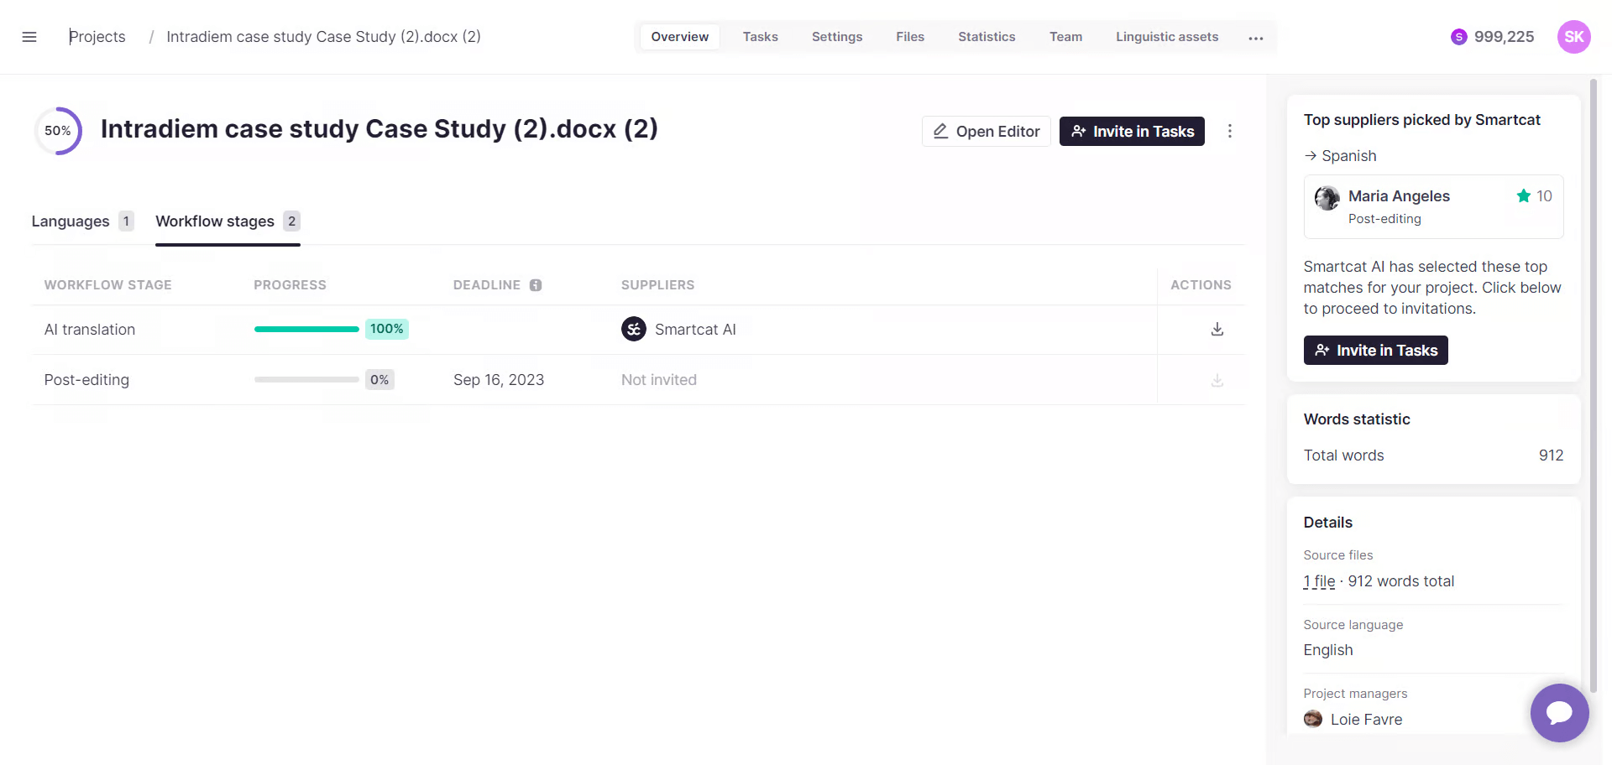Click the Post-editing stage name

[86, 380]
